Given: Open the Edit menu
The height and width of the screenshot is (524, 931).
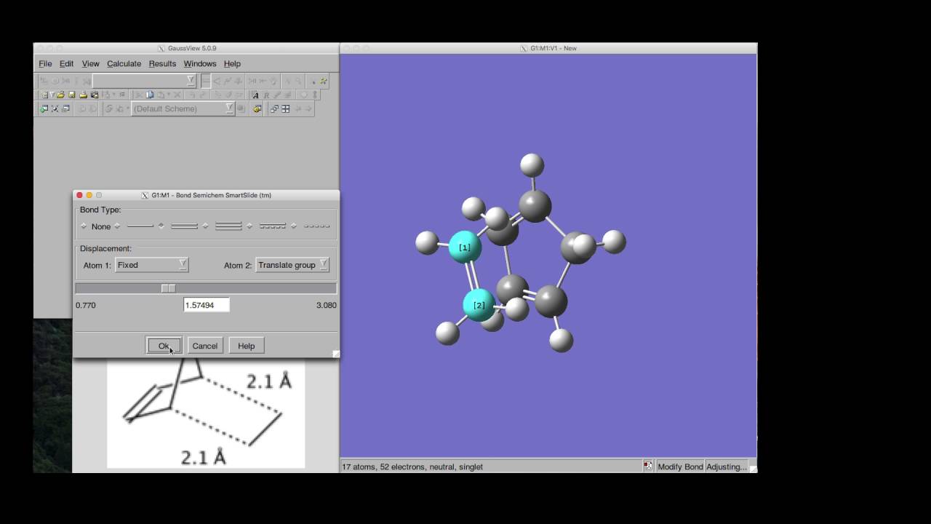Looking at the screenshot, I should point(66,64).
